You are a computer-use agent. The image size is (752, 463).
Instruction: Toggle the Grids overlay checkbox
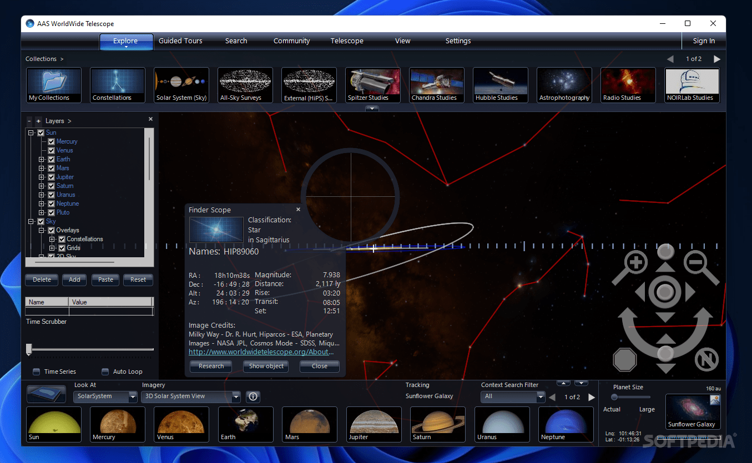tap(62, 248)
